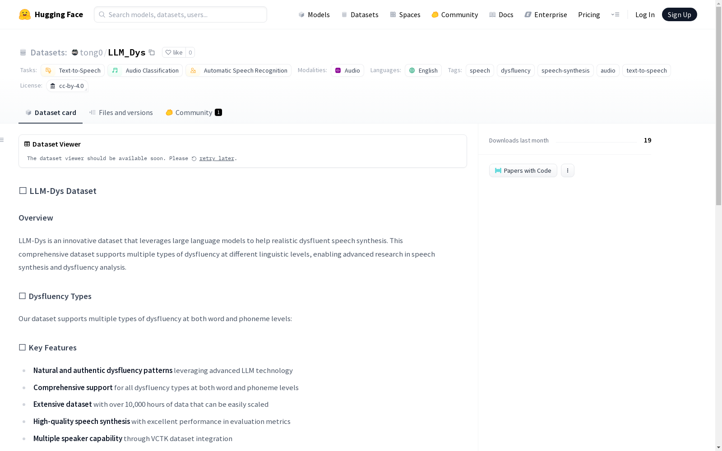Copy dataset name with the copy icon
Image resolution: width=722 pixels, height=451 pixels.
point(152,52)
